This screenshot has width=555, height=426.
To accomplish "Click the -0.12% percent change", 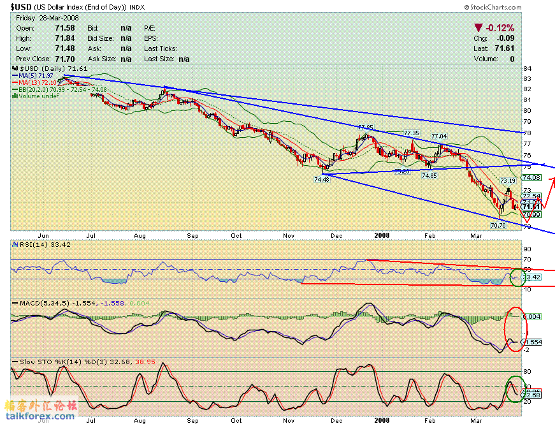I will pyautogui.click(x=500, y=27).
